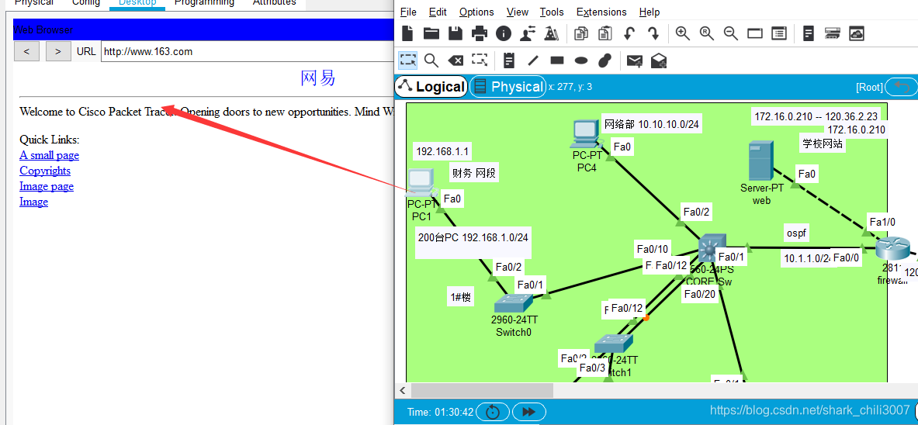Image resolution: width=918 pixels, height=425 pixels.
Task: Zoom in on the workspace
Action: point(683,33)
